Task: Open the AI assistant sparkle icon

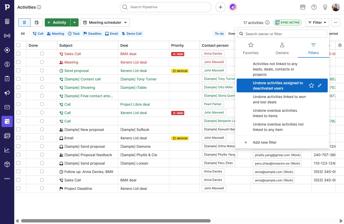Action: coord(233,7)
